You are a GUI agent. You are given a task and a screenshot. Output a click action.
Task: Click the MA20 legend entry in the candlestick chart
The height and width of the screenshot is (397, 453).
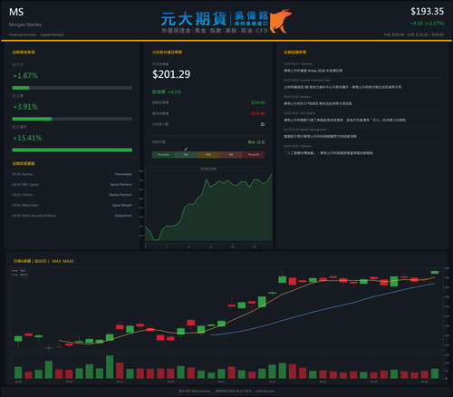coord(20,275)
